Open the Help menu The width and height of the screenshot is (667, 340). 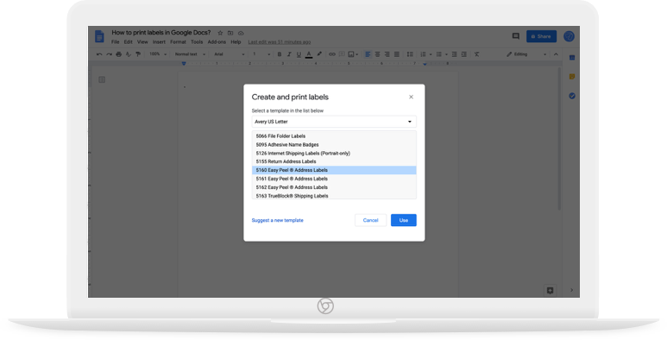[x=236, y=42]
